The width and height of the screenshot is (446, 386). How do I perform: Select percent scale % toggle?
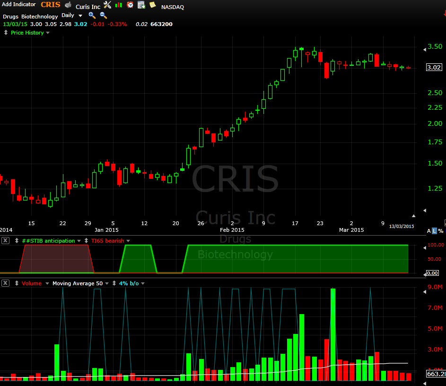[441, 231]
